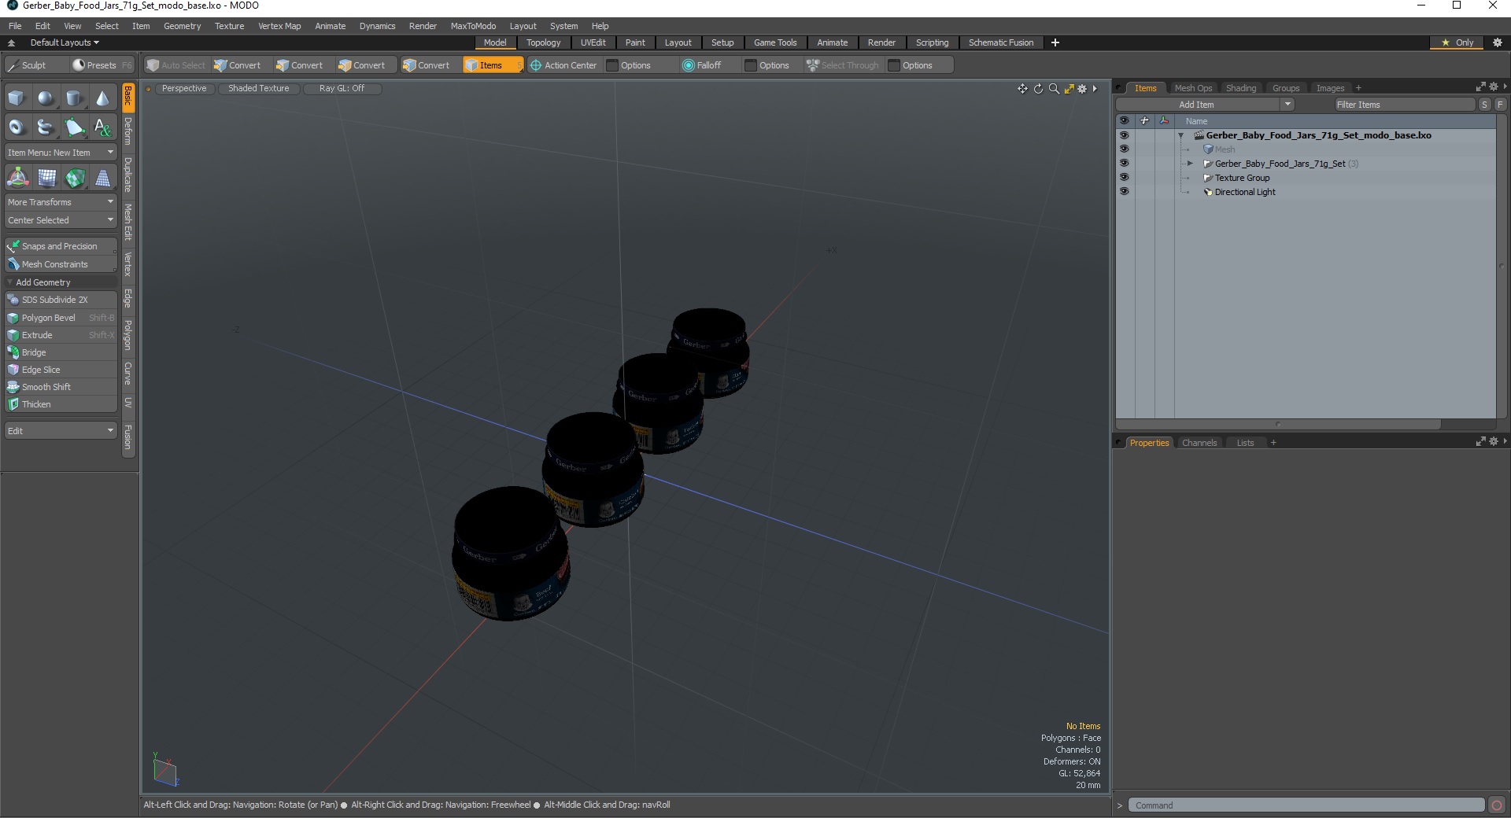The height and width of the screenshot is (818, 1511).
Task: Select the Sphere primitive tool
Action: click(46, 98)
